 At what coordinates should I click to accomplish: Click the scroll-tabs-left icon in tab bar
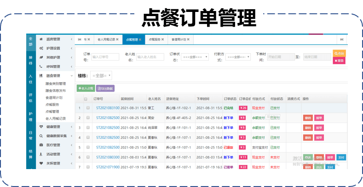point(80,40)
